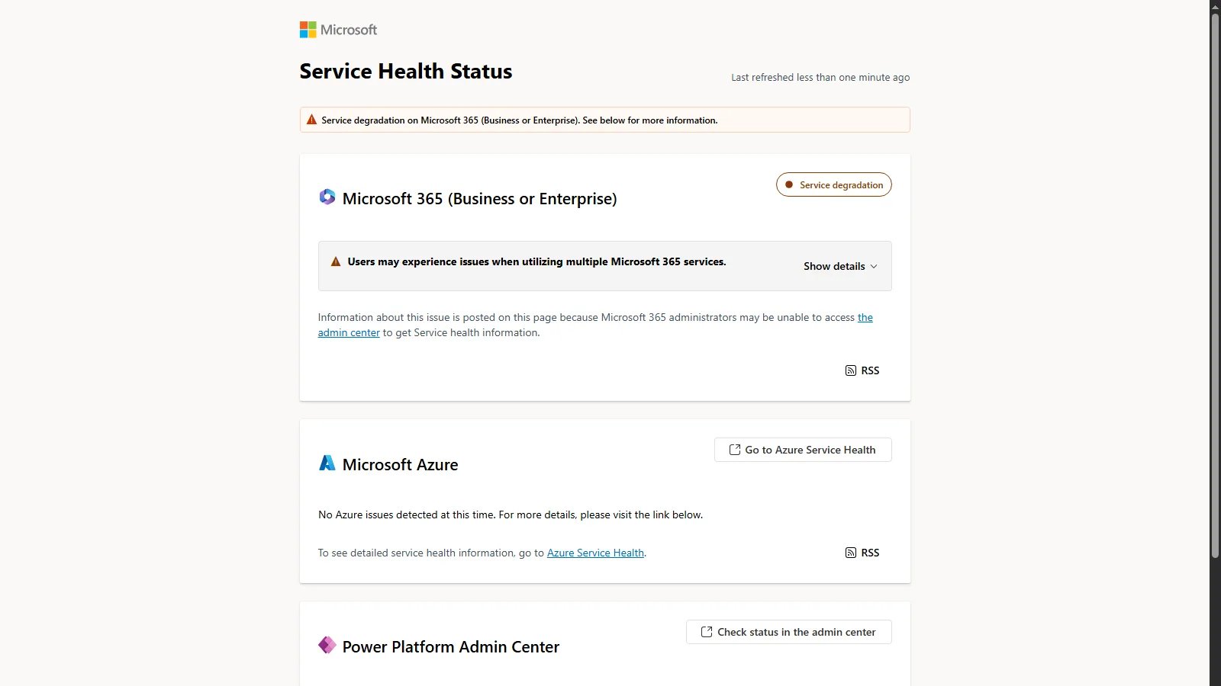1221x686 pixels.
Task: Click the 'Microsoft Azure' heading text
Action: click(x=401, y=464)
